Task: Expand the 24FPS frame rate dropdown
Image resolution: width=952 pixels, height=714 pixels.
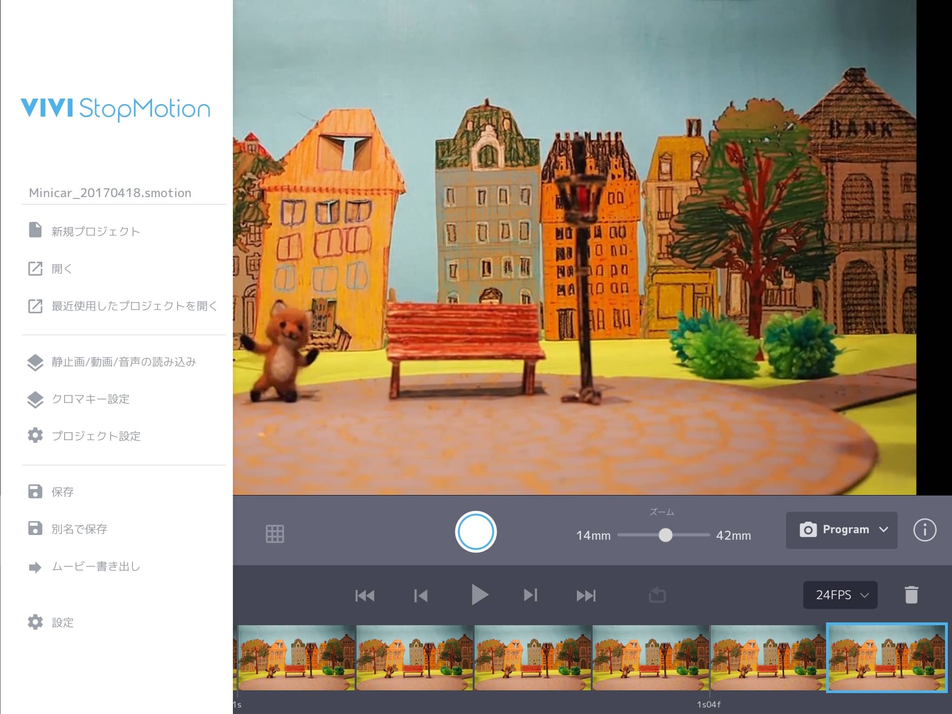Action: [x=840, y=595]
